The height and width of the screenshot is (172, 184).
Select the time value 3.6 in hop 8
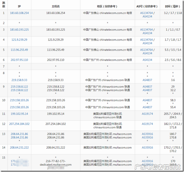coord(173,80)
